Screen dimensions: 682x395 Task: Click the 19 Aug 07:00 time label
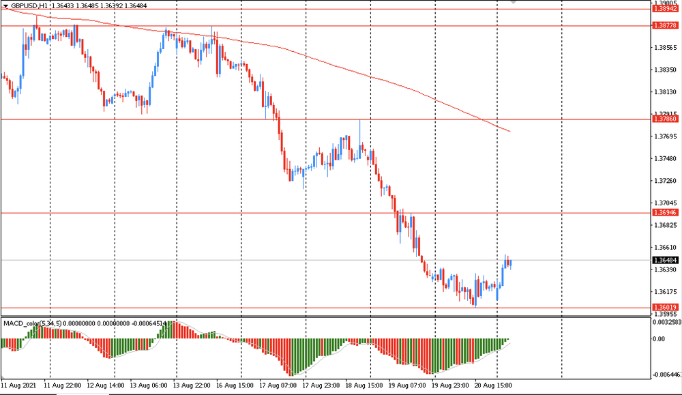[407, 385]
